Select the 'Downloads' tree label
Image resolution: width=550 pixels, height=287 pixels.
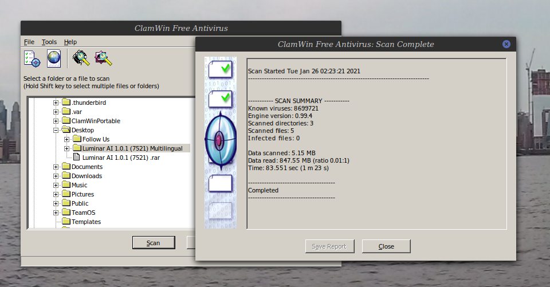(87, 176)
